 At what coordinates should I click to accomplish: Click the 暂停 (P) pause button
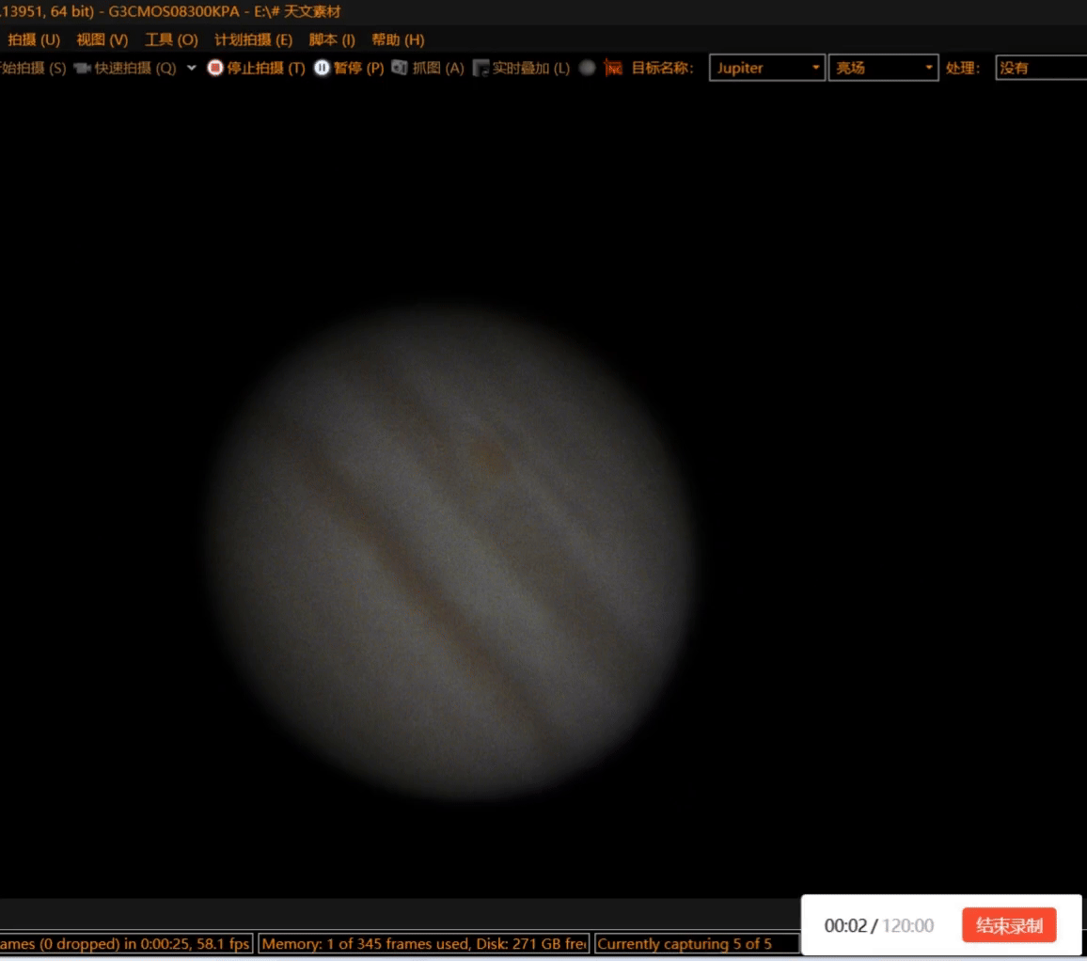coord(349,68)
